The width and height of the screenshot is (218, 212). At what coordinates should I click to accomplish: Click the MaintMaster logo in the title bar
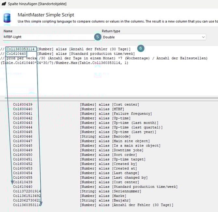click(x=4, y=4)
